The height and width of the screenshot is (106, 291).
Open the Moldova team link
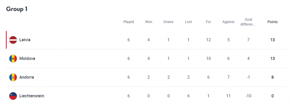(27, 59)
